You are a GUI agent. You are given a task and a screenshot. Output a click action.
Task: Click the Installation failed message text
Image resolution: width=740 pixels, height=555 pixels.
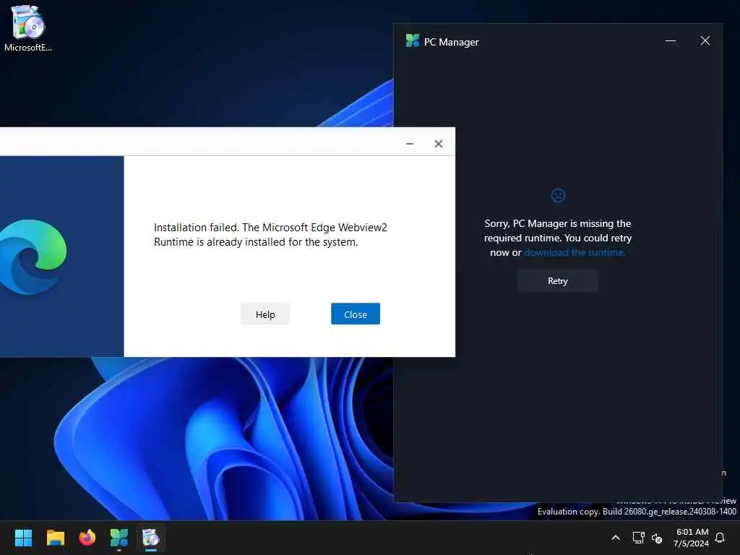270,235
